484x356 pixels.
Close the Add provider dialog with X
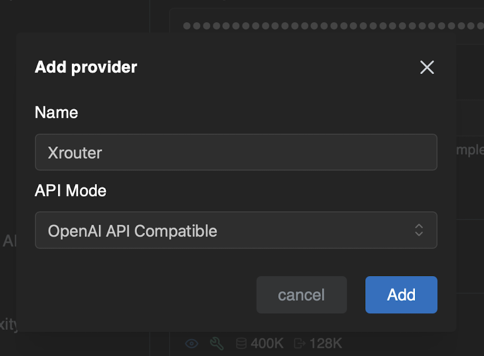coord(427,68)
